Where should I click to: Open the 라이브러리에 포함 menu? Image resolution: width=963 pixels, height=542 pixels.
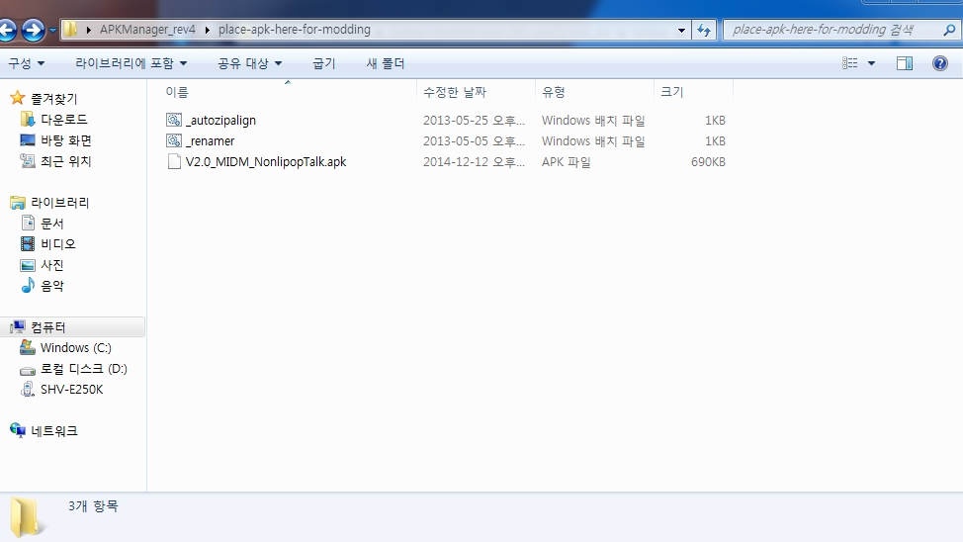(131, 63)
